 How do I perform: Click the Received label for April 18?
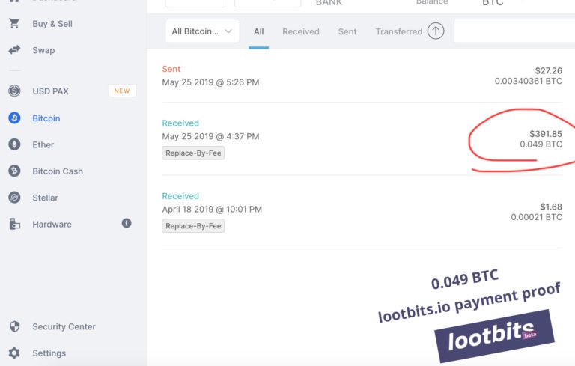[180, 196]
